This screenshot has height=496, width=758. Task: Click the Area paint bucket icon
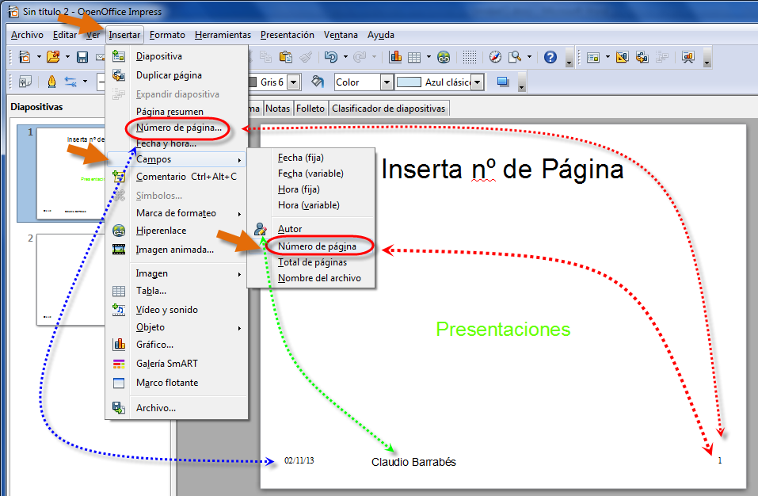tap(317, 82)
